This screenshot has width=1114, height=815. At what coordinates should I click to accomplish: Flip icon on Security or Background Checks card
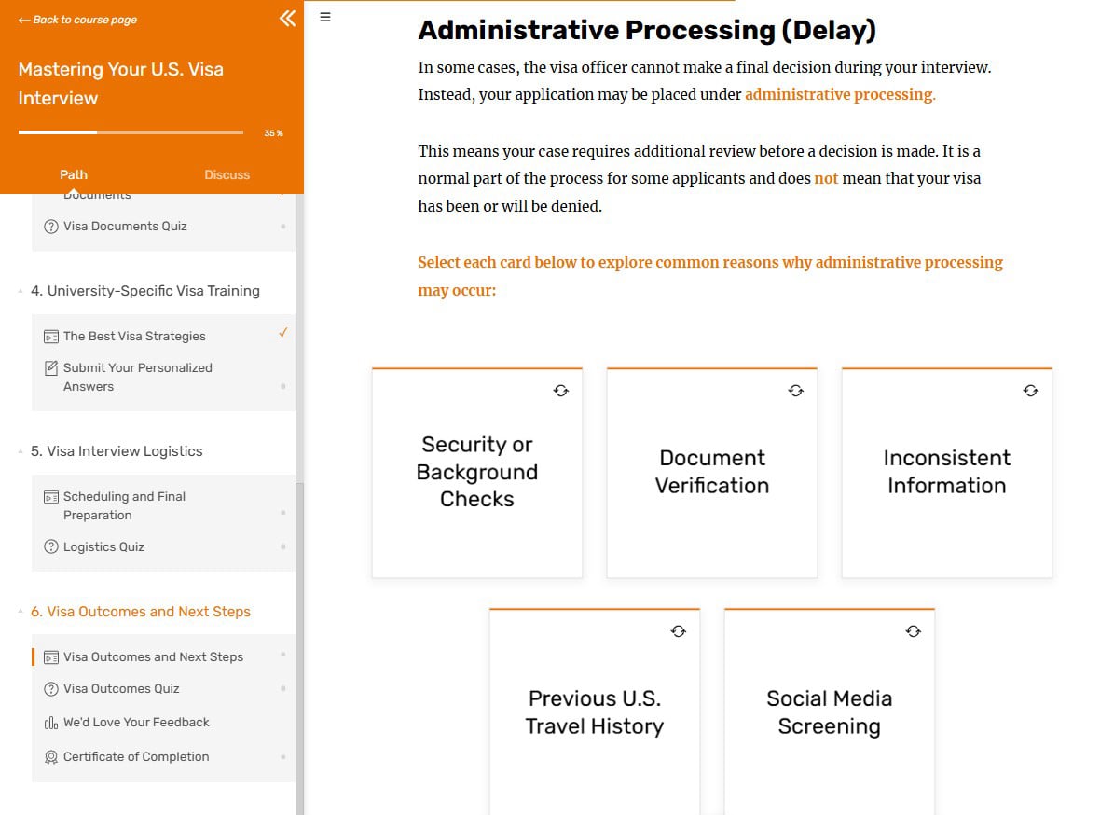561,391
